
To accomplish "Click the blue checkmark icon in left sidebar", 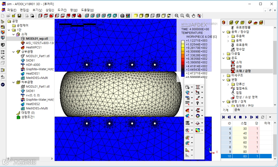I will tap(3, 85).
